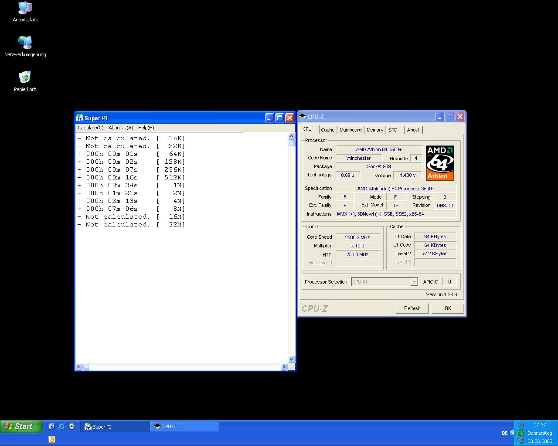Click the 32M Not calculated line

tap(131, 224)
